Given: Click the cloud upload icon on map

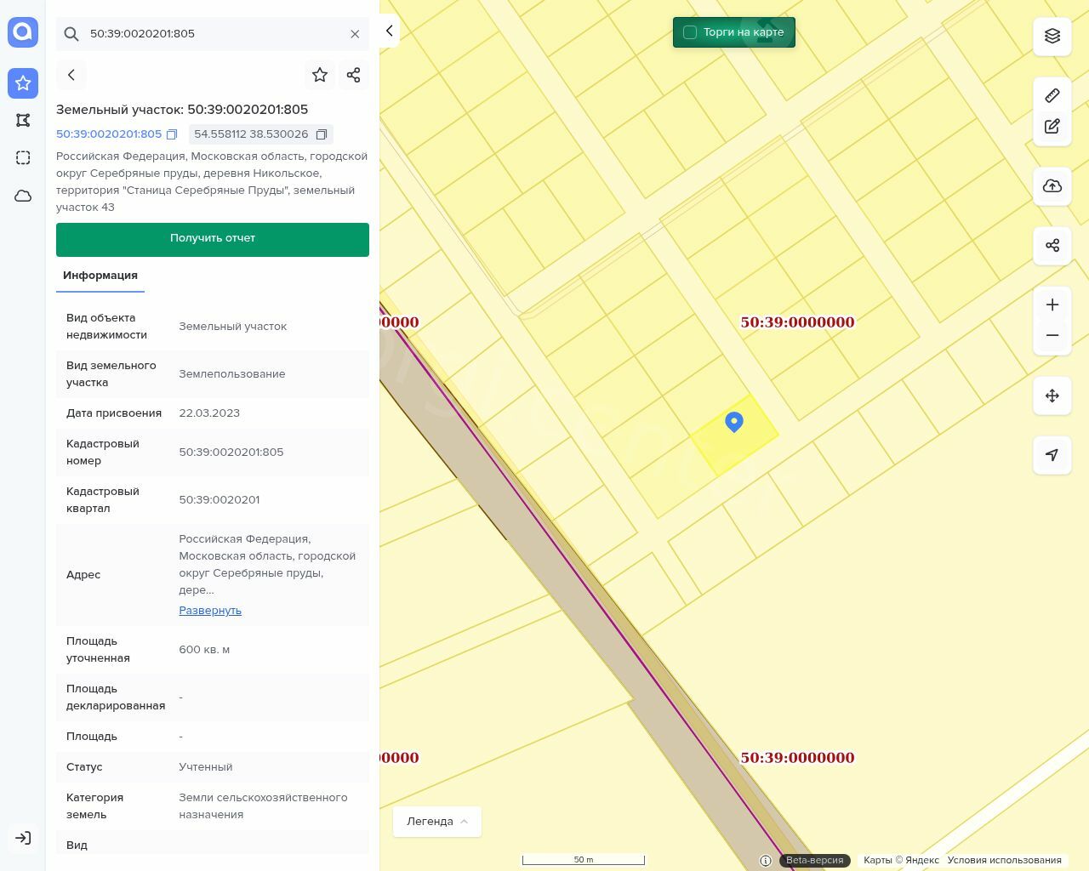Looking at the screenshot, I should coord(1052,186).
